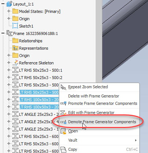The image size is (148, 153).
Task: Click the Frame 1632356906188:1 assembly icon
Action: point(10,33)
